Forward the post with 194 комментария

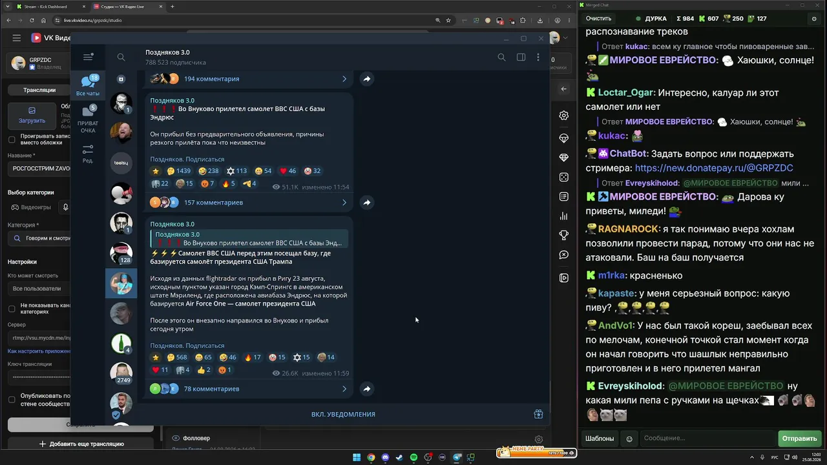point(366,79)
